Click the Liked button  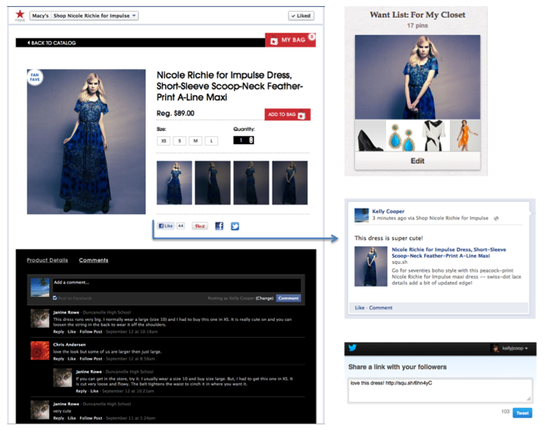coord(301,16)
